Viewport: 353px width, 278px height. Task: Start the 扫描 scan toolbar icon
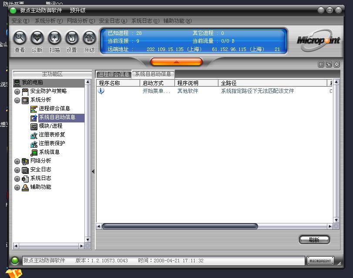54,37
